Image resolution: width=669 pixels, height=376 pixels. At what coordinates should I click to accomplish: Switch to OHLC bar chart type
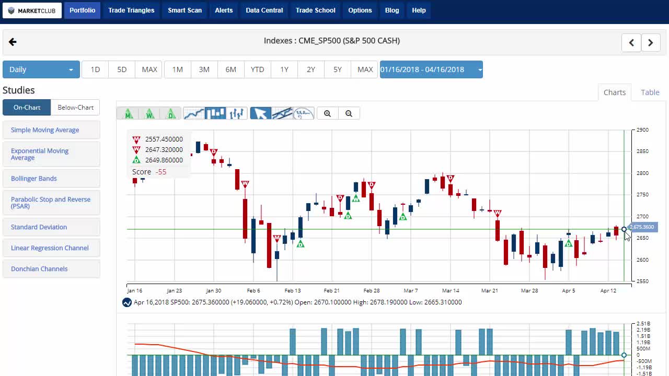(237, 113)
